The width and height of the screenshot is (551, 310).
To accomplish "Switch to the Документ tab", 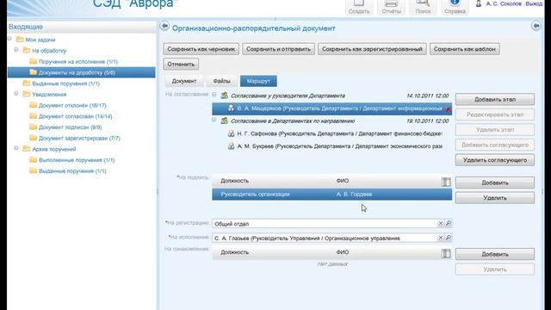I will tap(184, 81).
